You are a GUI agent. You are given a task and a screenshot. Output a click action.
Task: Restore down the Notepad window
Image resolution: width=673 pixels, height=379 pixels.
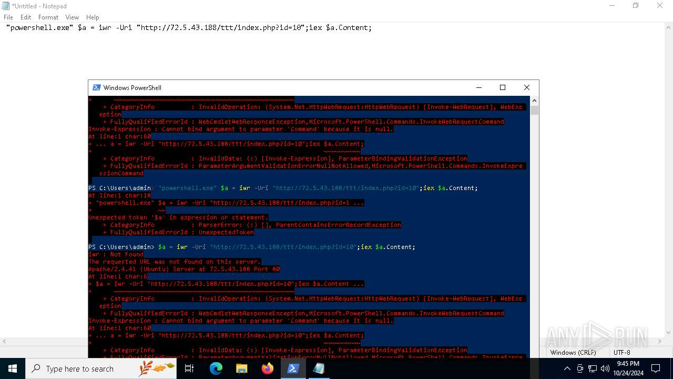pos(636,6)
